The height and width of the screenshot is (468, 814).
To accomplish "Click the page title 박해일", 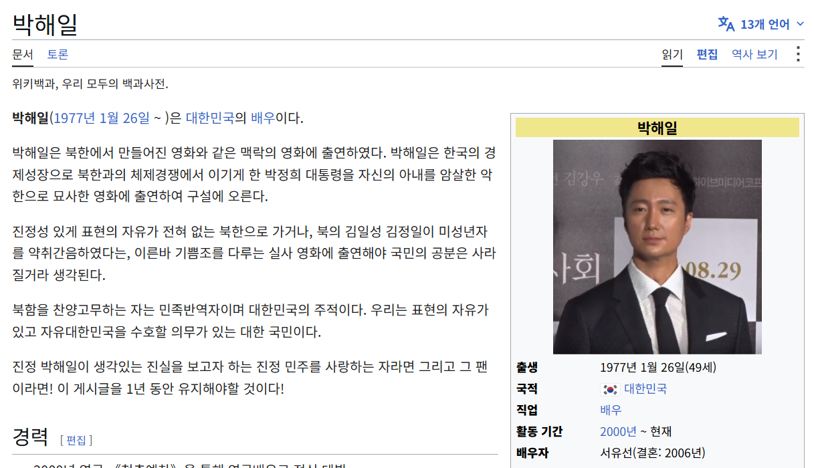I will click(45, 24).
